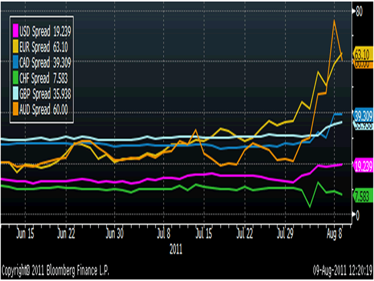
Task: Click the magenta USD Spread legend swatch
Action: pos(16,32)
